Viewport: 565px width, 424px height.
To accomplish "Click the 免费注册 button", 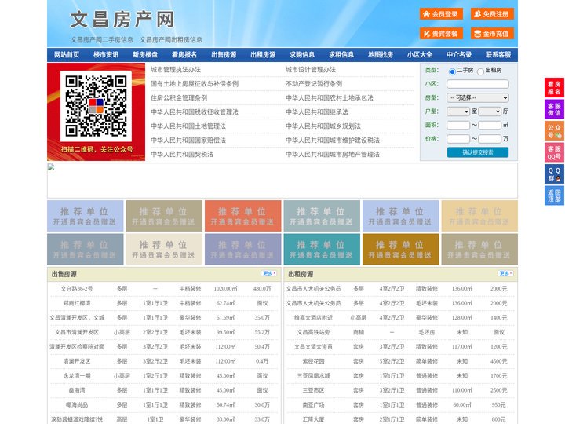I will [492, 14].
